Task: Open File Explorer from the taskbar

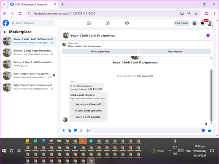Action: pyautogui.click(x=59, y=141)
